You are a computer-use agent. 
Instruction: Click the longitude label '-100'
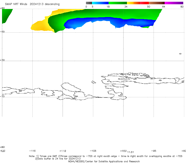pyautogui.click(x=123, y=151)
